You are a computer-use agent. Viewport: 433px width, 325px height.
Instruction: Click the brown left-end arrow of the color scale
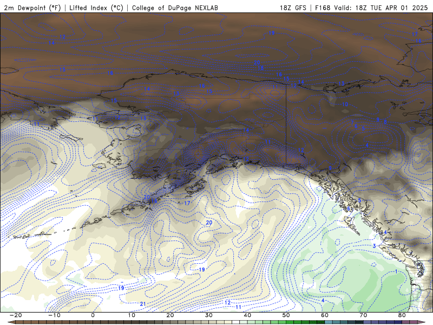11,322
